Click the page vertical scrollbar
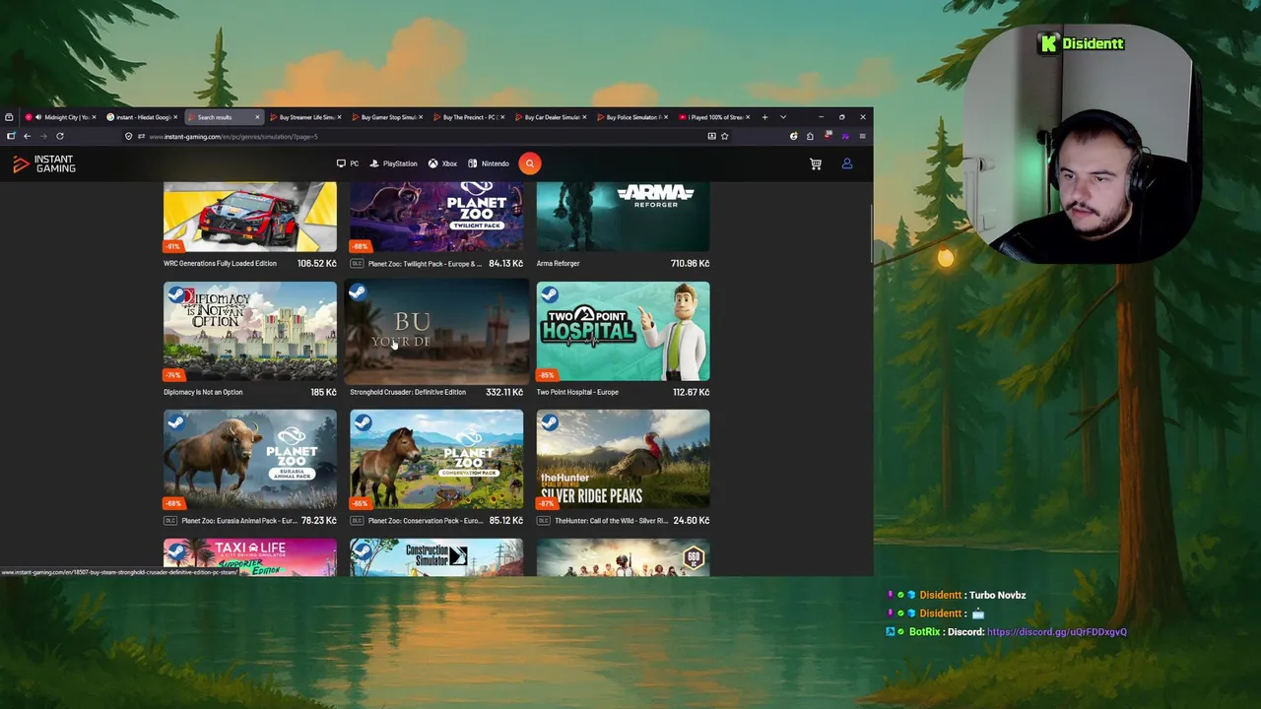This screenshot has width=1261, height=709. [x=870, y=231]
